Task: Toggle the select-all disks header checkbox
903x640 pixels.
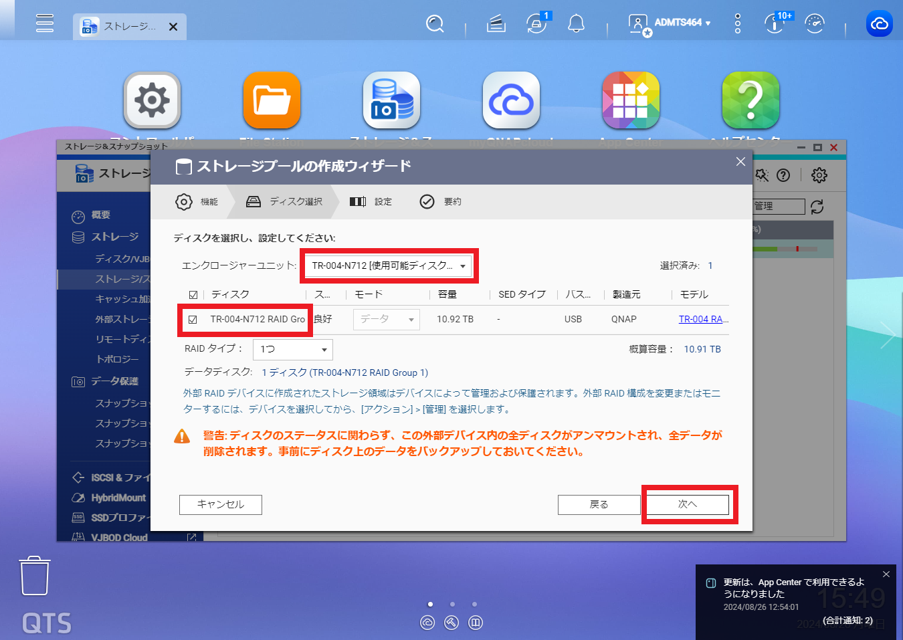Action: (x=193, y=294)
